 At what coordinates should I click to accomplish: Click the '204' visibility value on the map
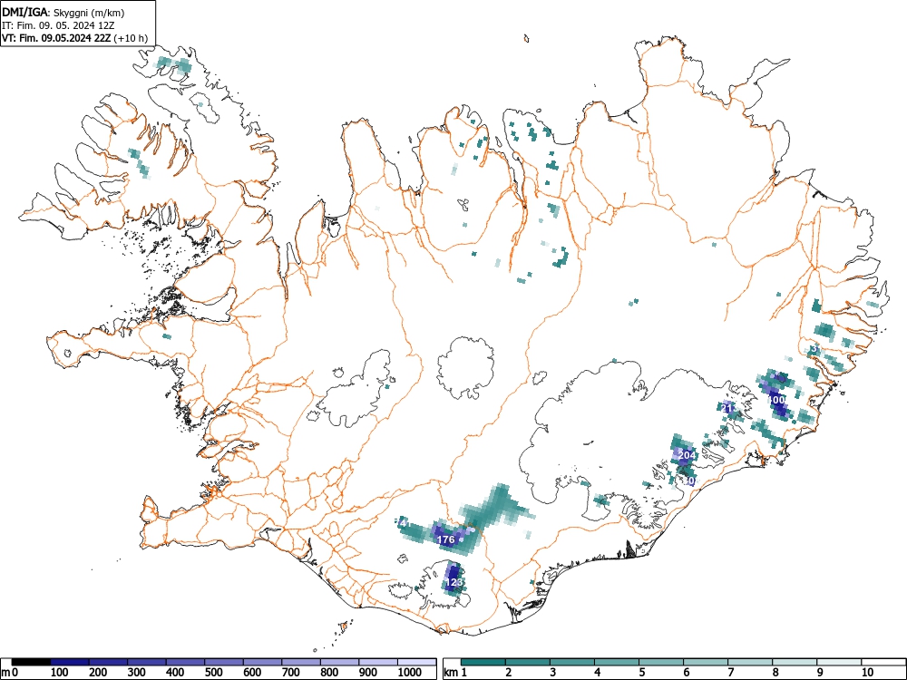tap(687, 455)
